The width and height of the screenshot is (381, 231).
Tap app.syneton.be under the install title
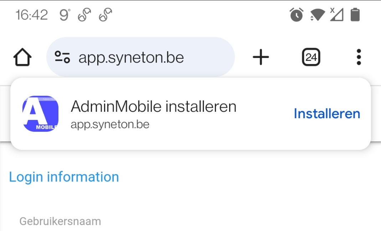[110, 125]
